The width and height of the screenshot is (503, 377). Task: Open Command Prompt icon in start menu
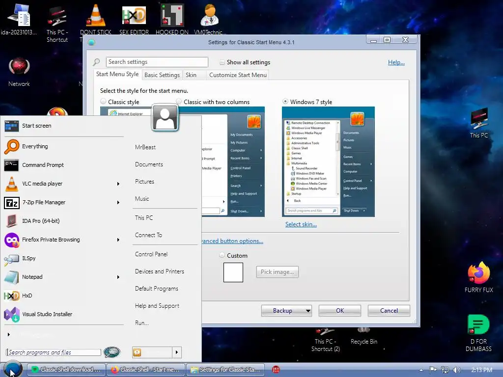tap(12, 165)
